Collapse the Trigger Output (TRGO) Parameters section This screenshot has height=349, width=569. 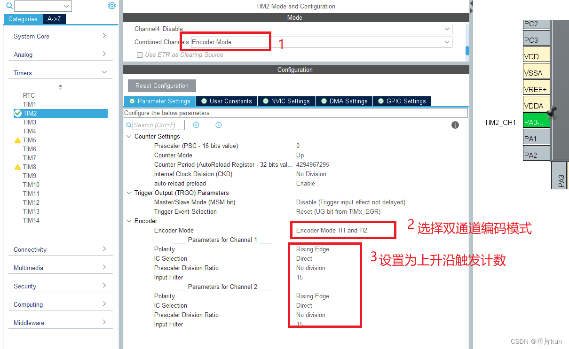coord(129,193)
